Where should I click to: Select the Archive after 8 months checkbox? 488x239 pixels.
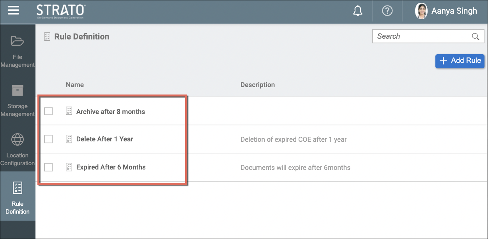click(x=48, y=112)
